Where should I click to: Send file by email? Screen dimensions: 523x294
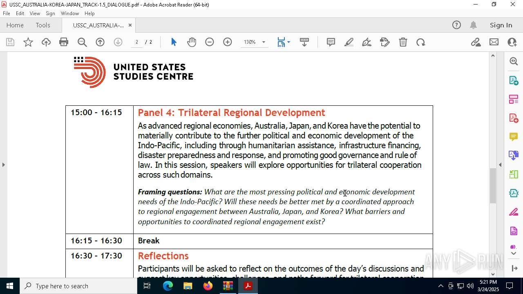(494, 42)
